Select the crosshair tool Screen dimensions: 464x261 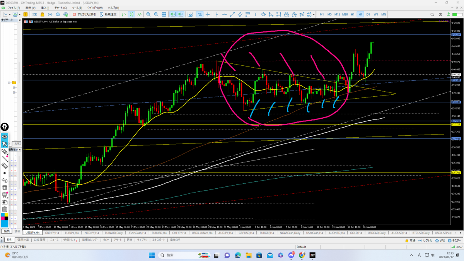(x=208, y=14)
